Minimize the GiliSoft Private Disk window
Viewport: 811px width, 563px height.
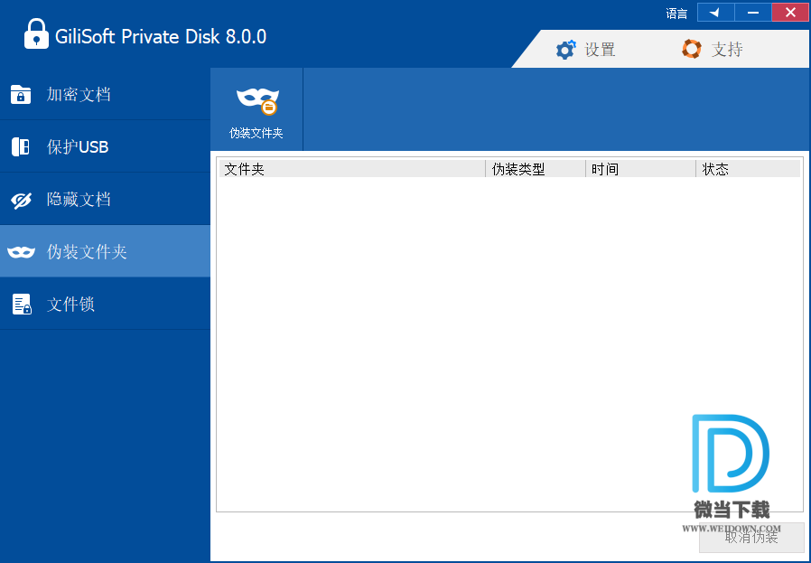point(753,13)
